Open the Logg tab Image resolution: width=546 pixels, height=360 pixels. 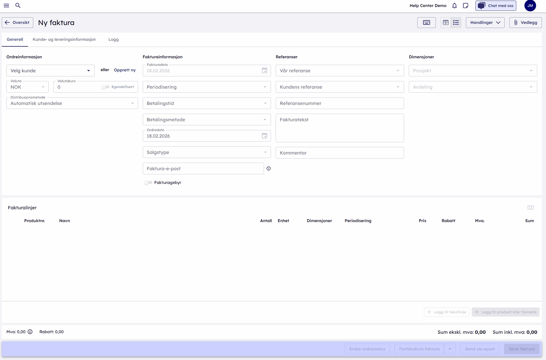[113, 39]
